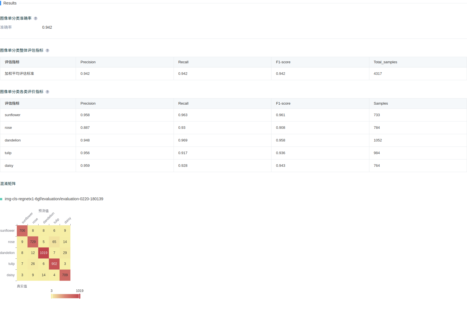467x315 pixels.
Task: Click the rose row label in table
Action: pyautogui.click(x=8, y=128)
